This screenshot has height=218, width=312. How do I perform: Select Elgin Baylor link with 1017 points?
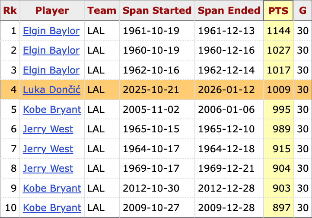[x=51, y=71]
